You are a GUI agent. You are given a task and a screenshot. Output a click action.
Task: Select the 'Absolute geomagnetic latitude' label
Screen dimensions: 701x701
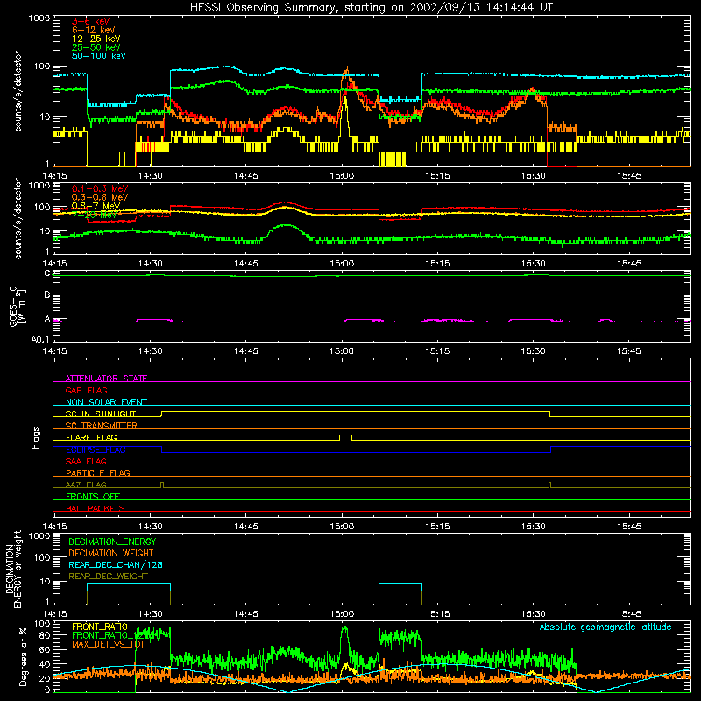coord(605,627)
